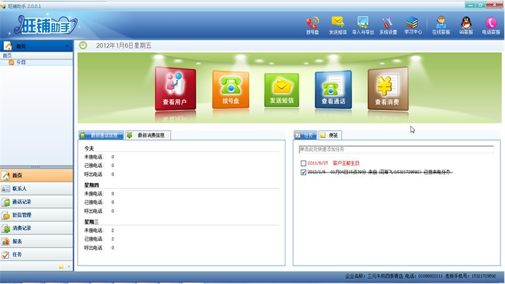Open the 查看用户 red tile

[175, 89]
